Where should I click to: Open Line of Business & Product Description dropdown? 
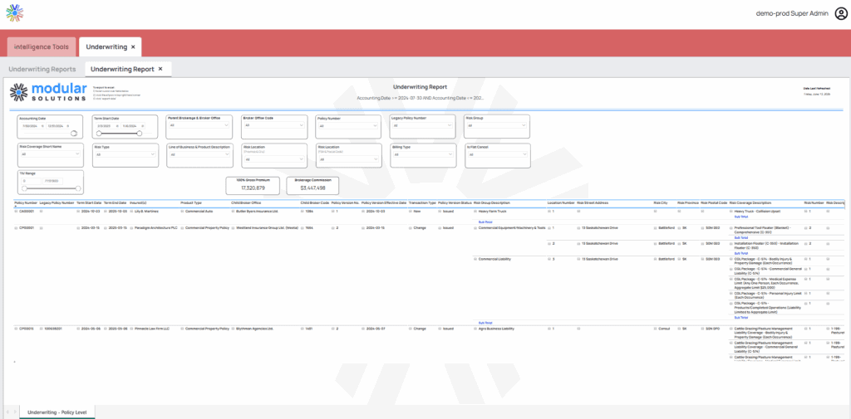[x=200, y=154]
